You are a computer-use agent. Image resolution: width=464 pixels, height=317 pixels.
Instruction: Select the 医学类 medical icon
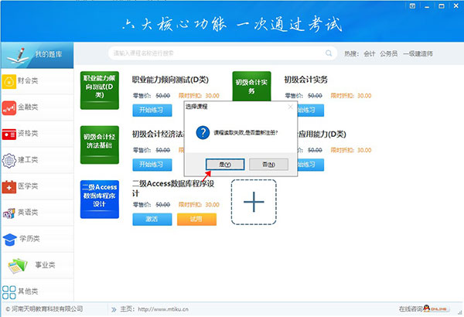coord(9,186)
